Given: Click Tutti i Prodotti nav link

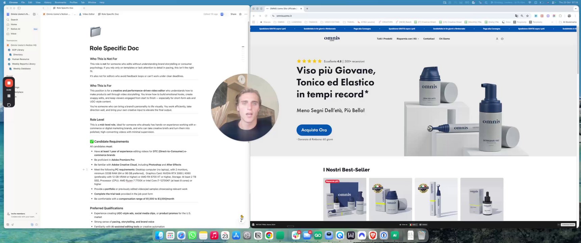Looking at the screenshot, I should click(x=384, y=39).
